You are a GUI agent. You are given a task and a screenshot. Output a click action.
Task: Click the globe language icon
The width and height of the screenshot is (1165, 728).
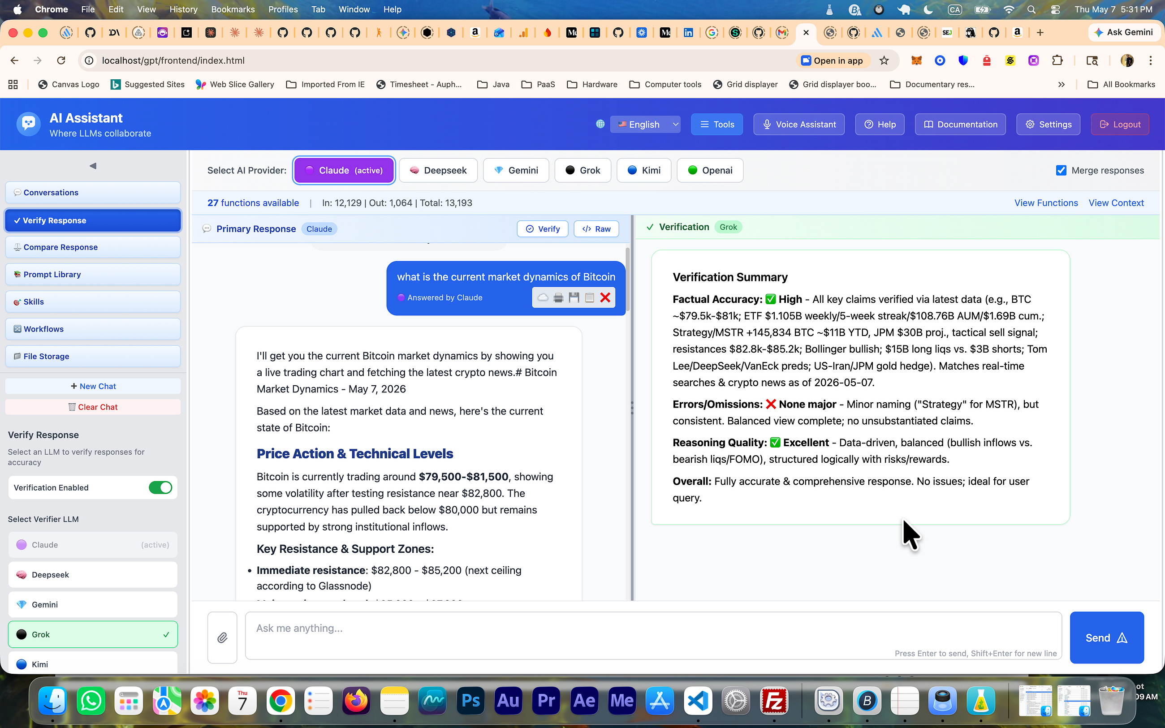pyautogui.click(x=600, y=124)
